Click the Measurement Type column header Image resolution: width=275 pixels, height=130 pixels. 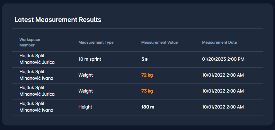click(96, 42)
